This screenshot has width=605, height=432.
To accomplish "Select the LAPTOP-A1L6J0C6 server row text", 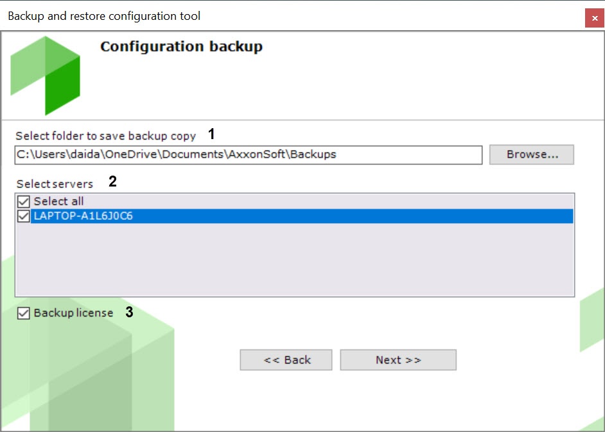I will 83,216.
